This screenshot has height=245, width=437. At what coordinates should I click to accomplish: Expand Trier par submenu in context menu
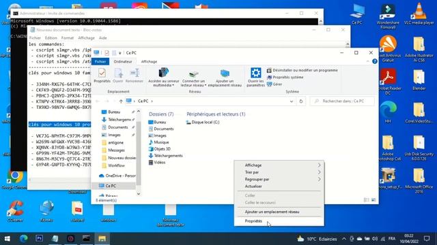click(279, 172)
